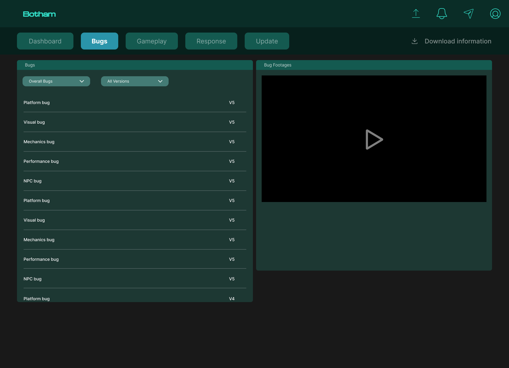Expand the Overall Bugs dropdown
The image size is (509, 368).
pos(56,81)
